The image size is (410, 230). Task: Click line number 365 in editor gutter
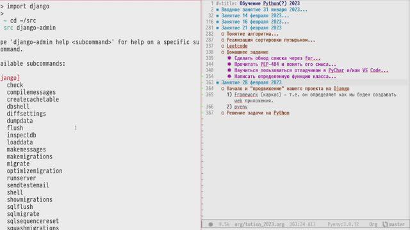[x=209, y=95]
